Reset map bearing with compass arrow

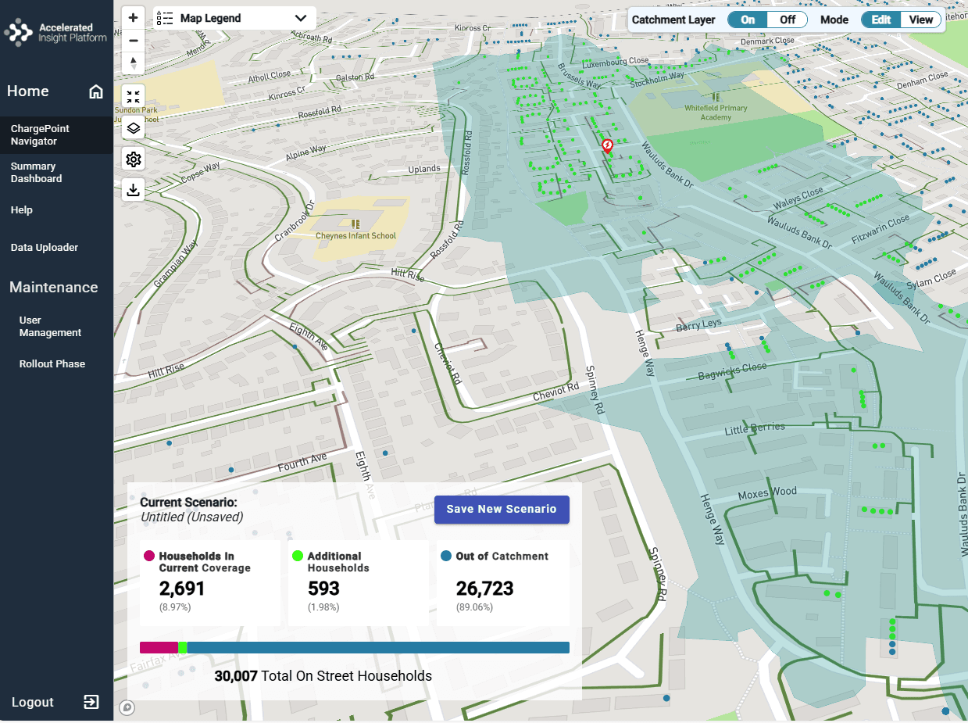tap(134, 63)
